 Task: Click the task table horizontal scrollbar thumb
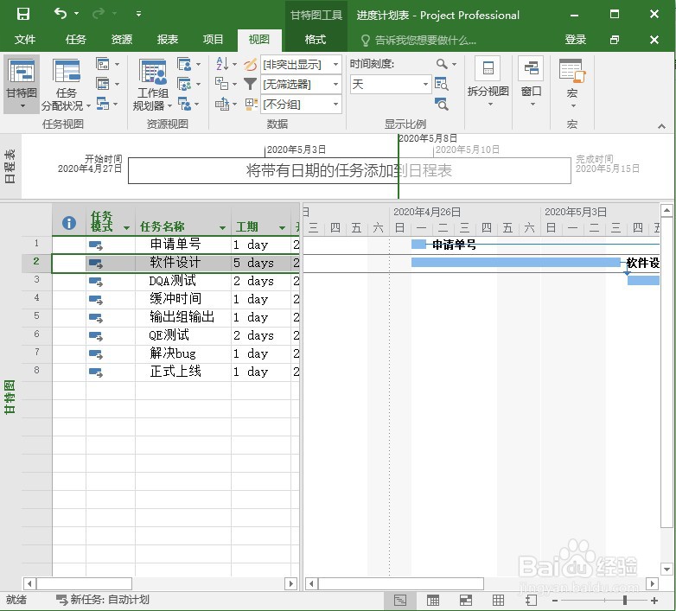85,583
